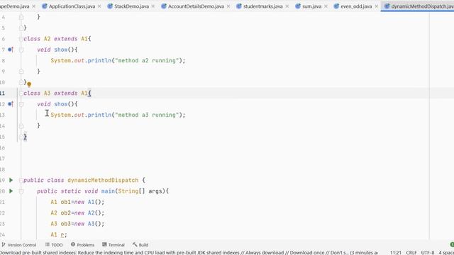Close the ApplicationClass.java tab

(99, 6)
